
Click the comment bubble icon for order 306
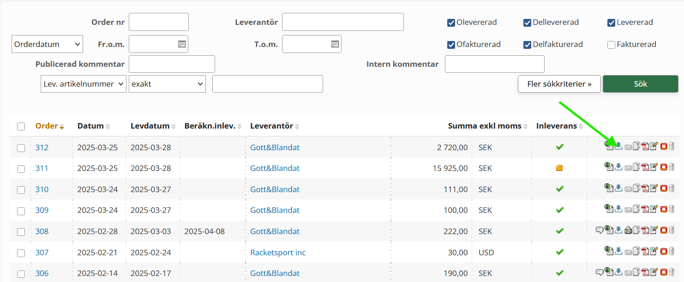click(600, 272)
